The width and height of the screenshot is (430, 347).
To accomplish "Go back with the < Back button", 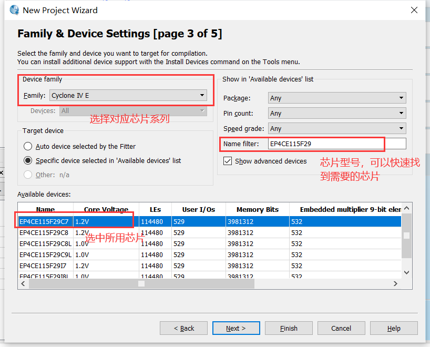I will tap(184, 328).
